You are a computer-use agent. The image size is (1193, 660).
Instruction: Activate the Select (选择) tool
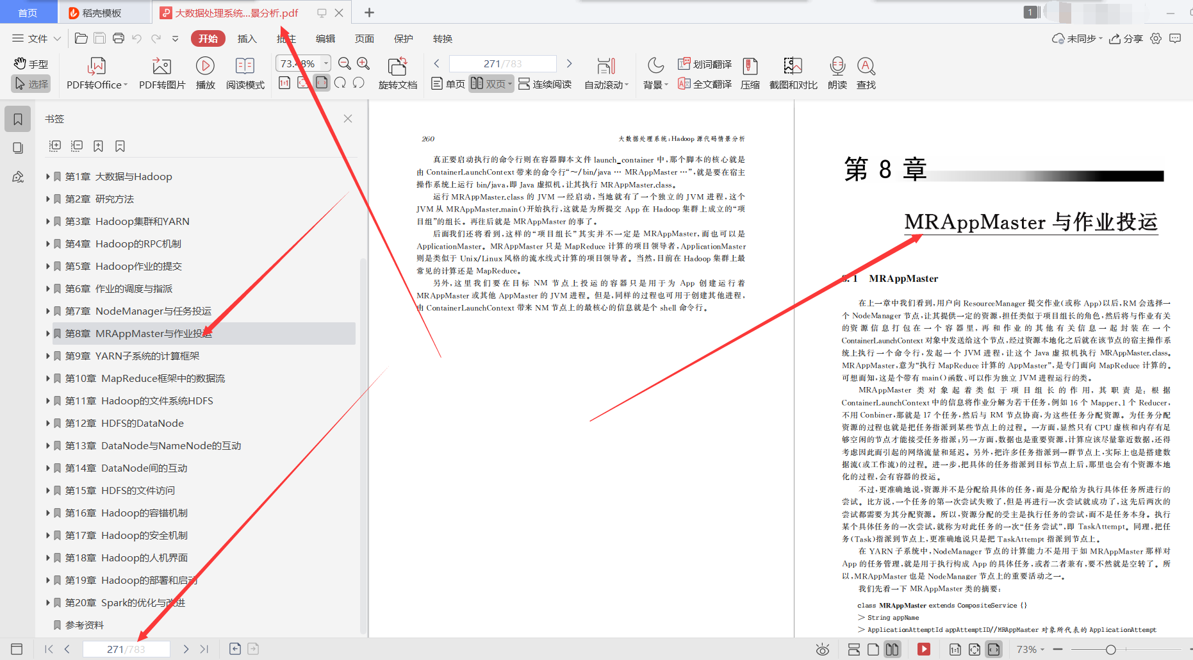pyautogui.click(x=31, y=84)
